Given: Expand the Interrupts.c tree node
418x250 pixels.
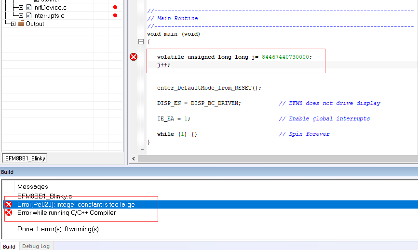Looking at the screenshot, I should click(x=21, y=16).
